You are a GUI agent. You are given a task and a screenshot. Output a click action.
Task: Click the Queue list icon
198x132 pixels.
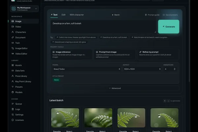click(13, 104)
